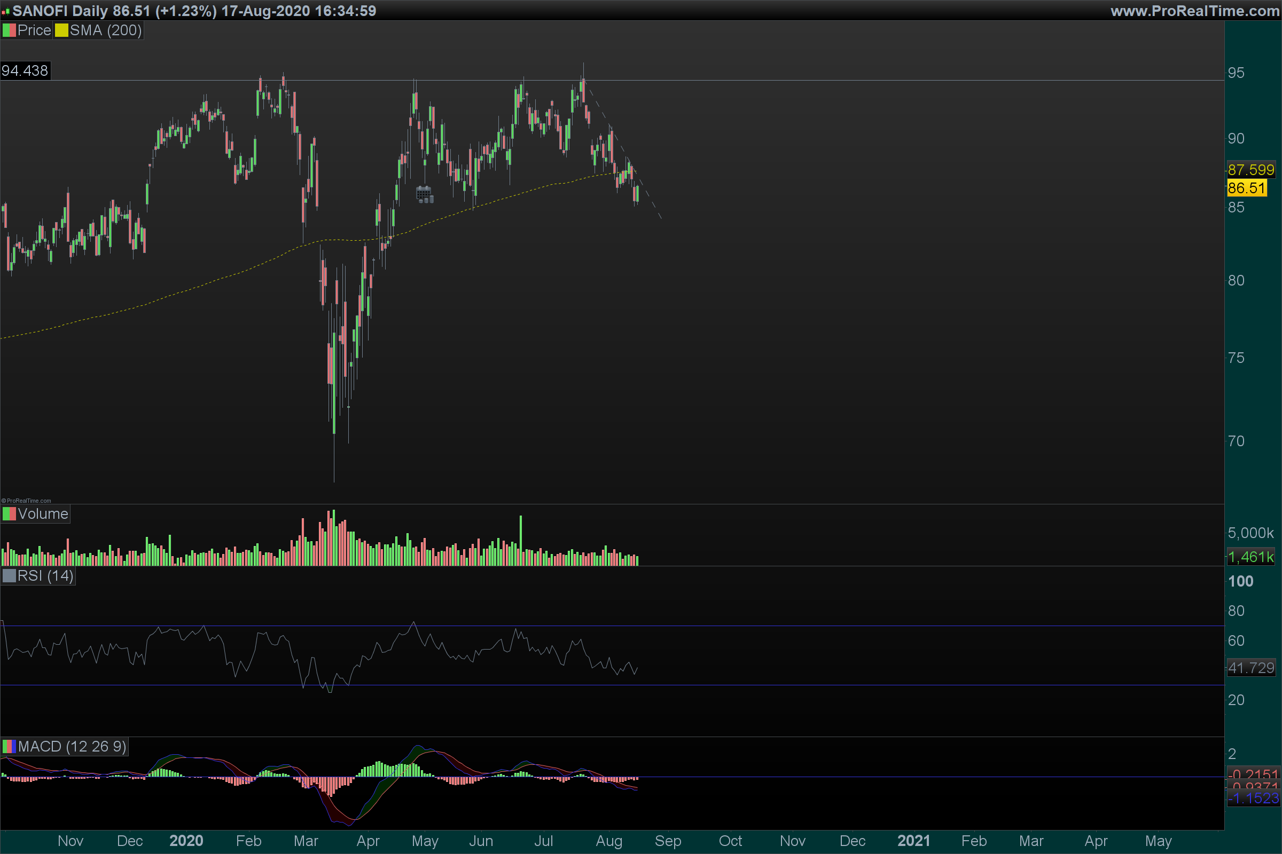The image size is (1282, 854).
Task: Click the gray RSI (14) legend icon
Action: tap(9, 576)
